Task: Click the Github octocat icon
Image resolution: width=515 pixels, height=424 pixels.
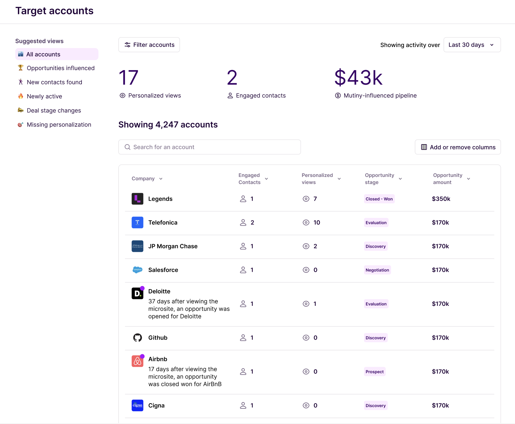Action: (137, 338)
